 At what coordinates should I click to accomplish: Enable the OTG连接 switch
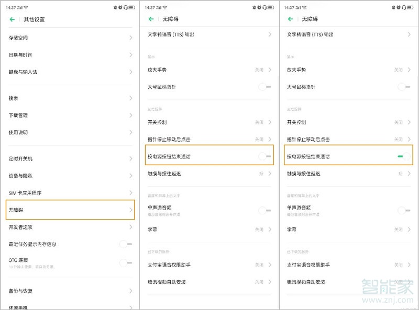(x=126, y=262)
